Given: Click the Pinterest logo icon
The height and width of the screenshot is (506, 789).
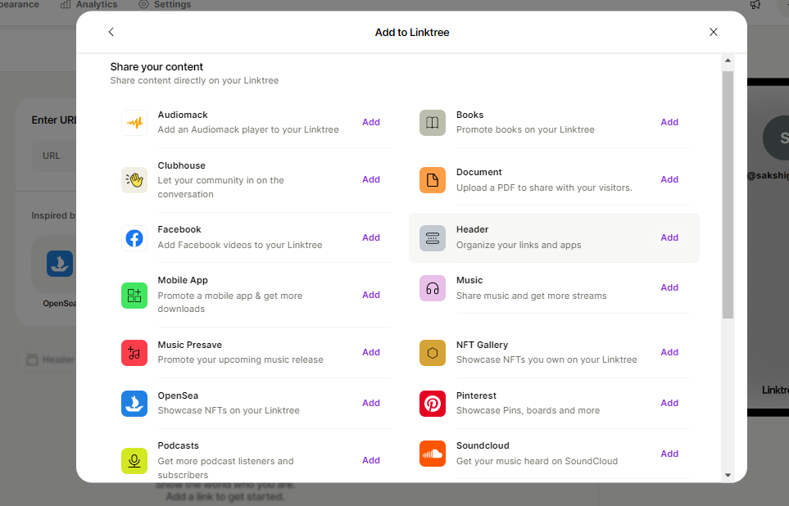Looking at the screenshot, I should [433, 404].
